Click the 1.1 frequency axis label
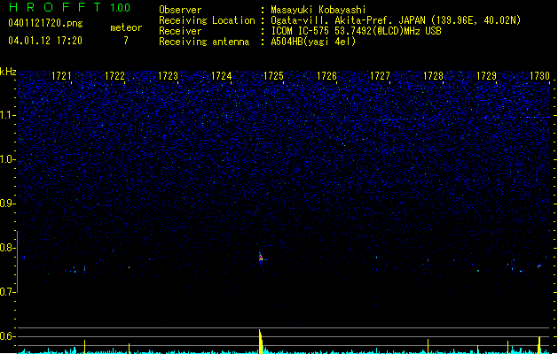The height and width of the screenshot is (354, 558). pos(8,115)
